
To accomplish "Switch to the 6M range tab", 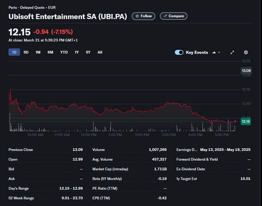I will (x=50, y=52).
